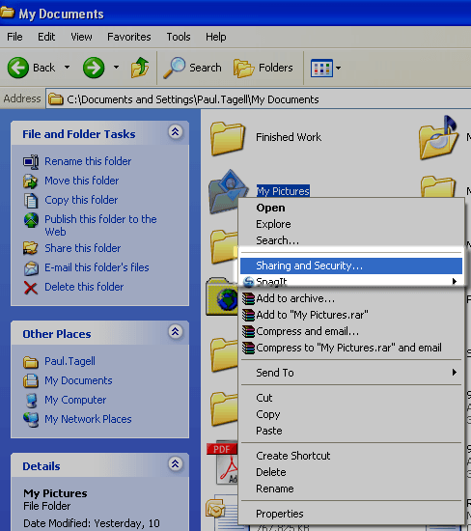Go to My Computer in Other Places
471x531 pixels.
(75, 400)
